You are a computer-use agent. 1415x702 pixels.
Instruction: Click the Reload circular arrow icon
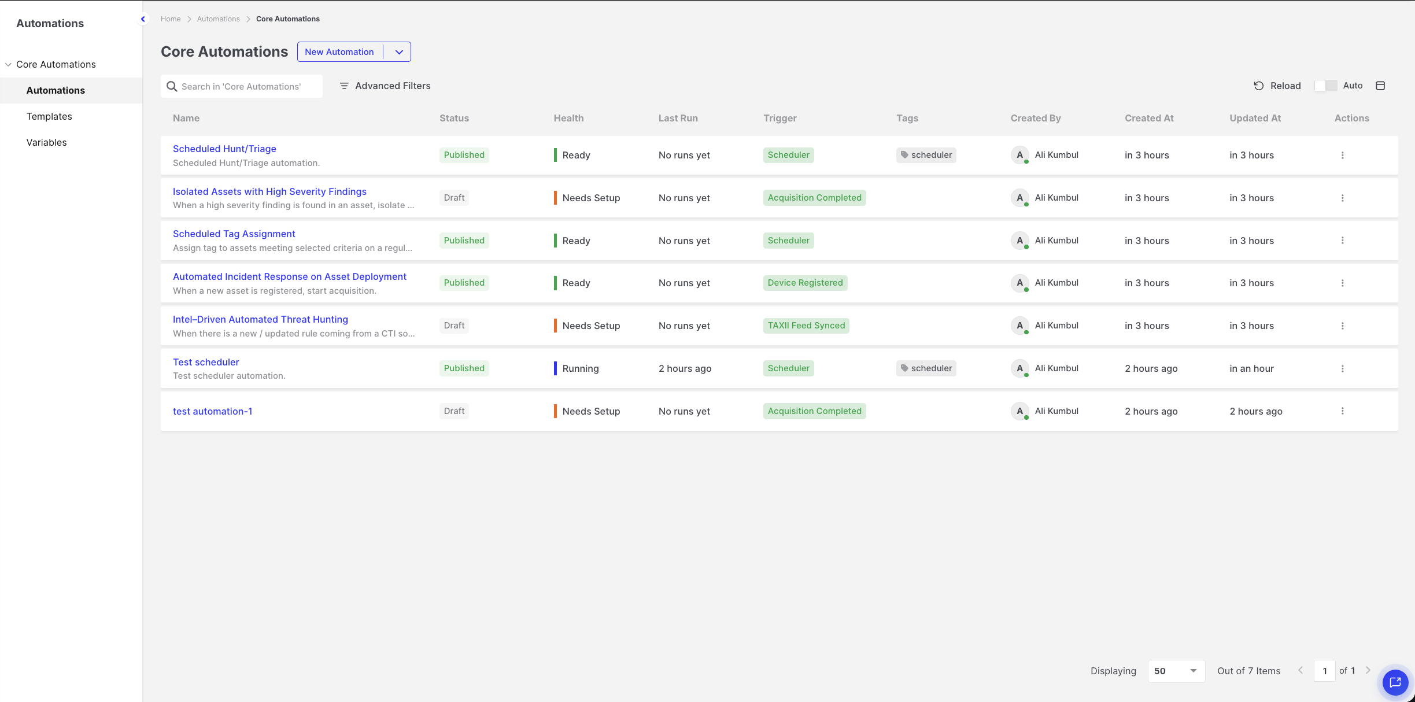pyautogui.click(x=1259, y=86)
